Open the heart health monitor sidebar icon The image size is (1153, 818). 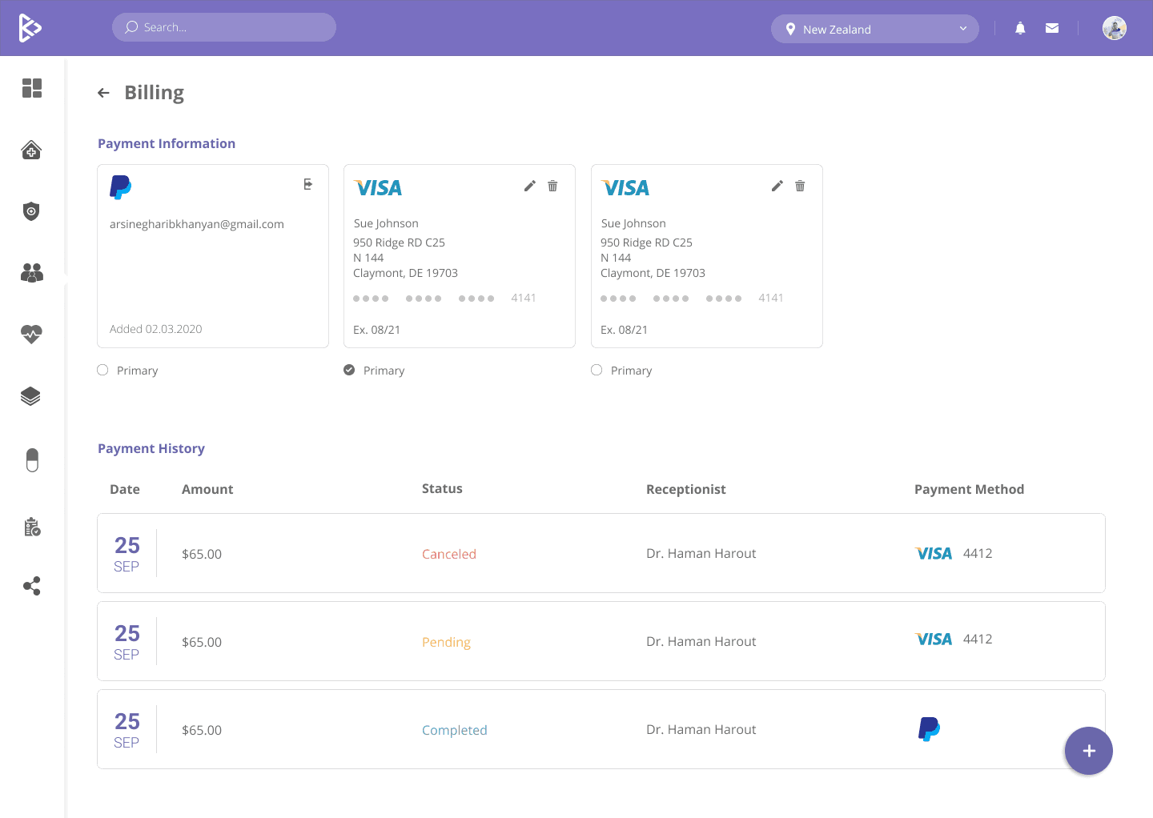click(30, 335)
